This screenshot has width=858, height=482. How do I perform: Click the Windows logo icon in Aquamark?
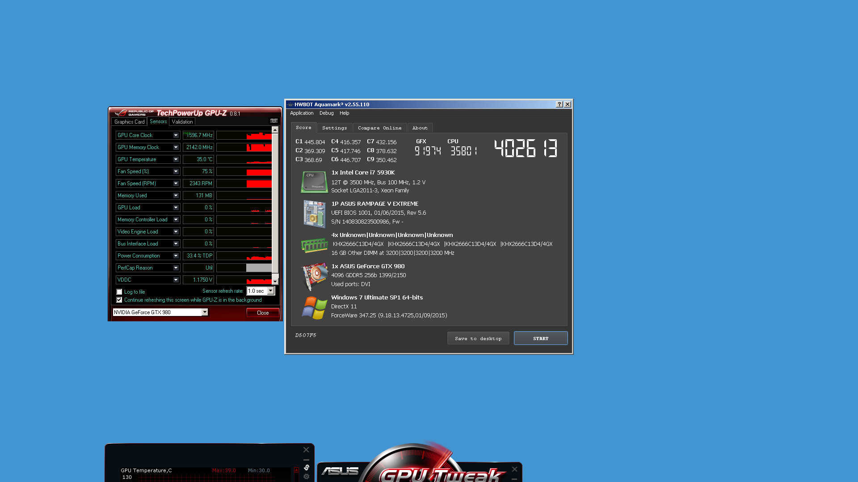[x=315, y=308]
